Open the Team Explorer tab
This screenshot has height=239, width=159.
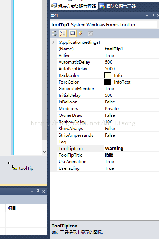coord(118,6)
